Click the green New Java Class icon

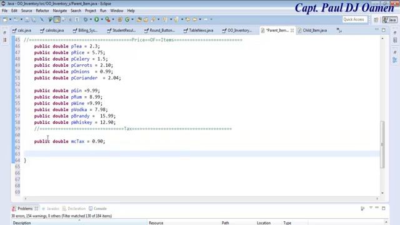(x=127, y=19)
